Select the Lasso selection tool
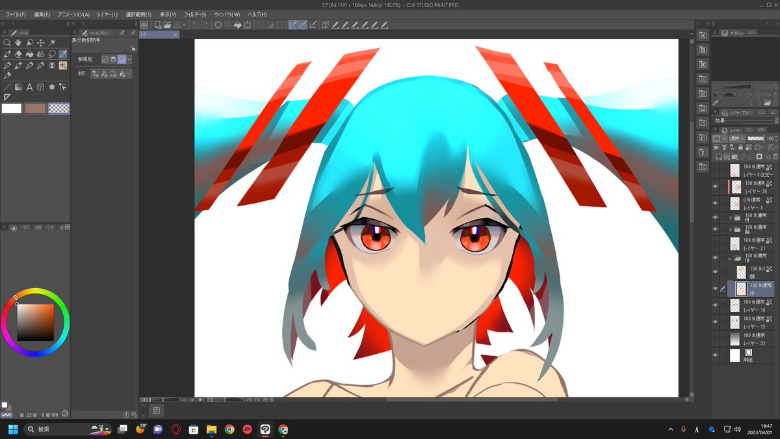 coord(52,54)
